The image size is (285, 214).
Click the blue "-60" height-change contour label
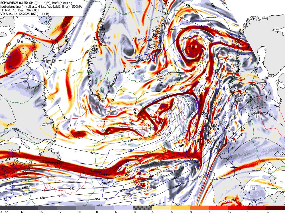coord(196,125)
